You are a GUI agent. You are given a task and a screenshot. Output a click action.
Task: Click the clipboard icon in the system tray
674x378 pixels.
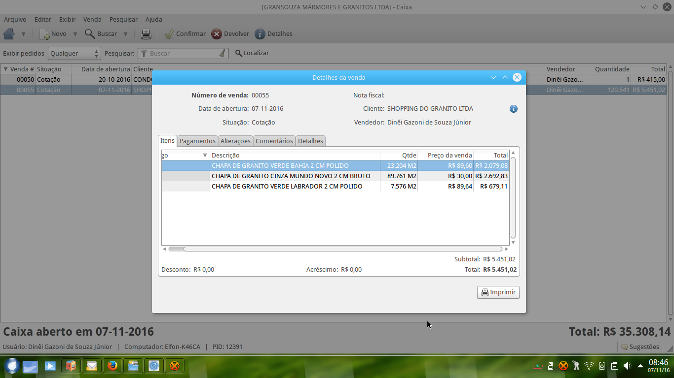pos(614,366)
